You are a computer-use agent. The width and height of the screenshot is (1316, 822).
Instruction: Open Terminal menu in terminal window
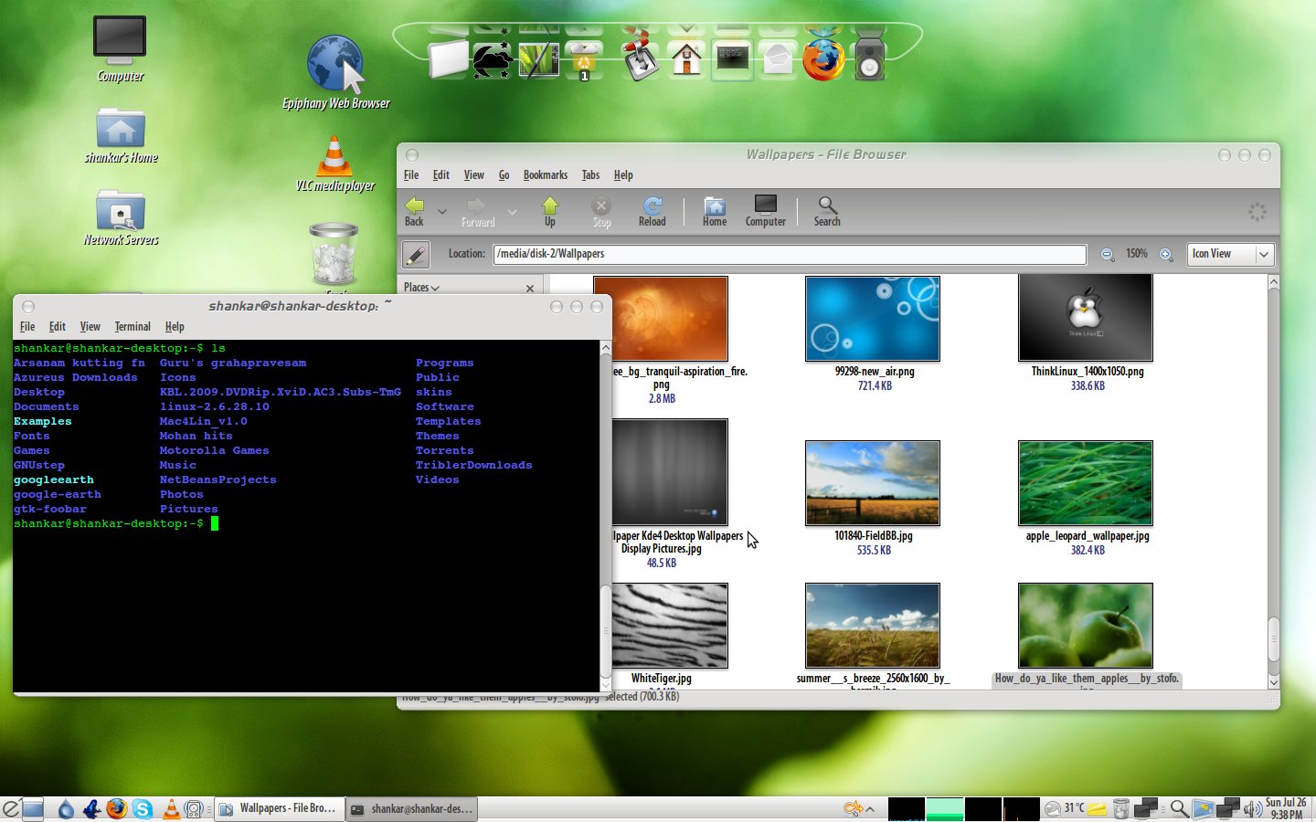click(133, 327)
